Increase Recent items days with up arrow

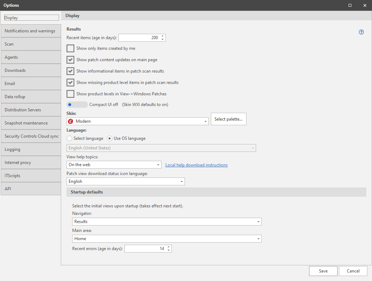(x=163, y=36)
